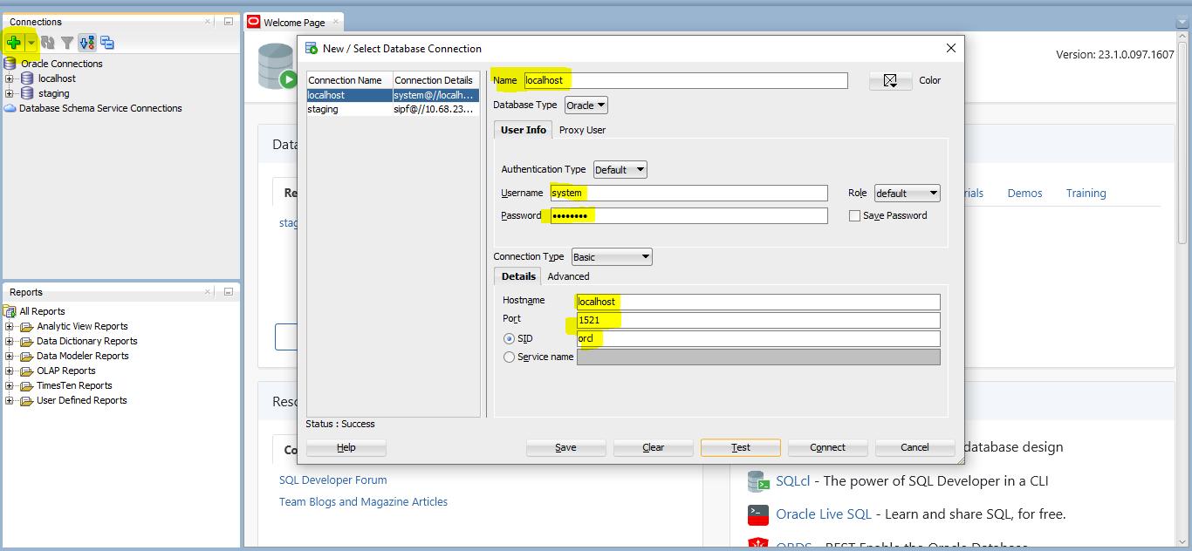Click the Analytic View Reports folder icon
Viewport: 1192px width, 551px height.
pyautogui.click(x=26, y=326)
